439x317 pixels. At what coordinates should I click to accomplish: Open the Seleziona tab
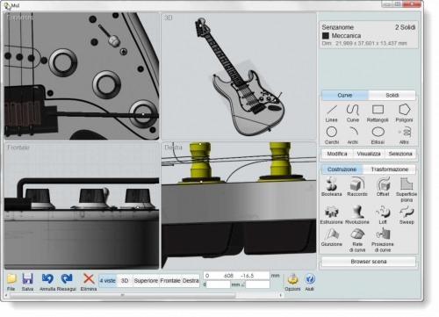click(x=400, y=154)
